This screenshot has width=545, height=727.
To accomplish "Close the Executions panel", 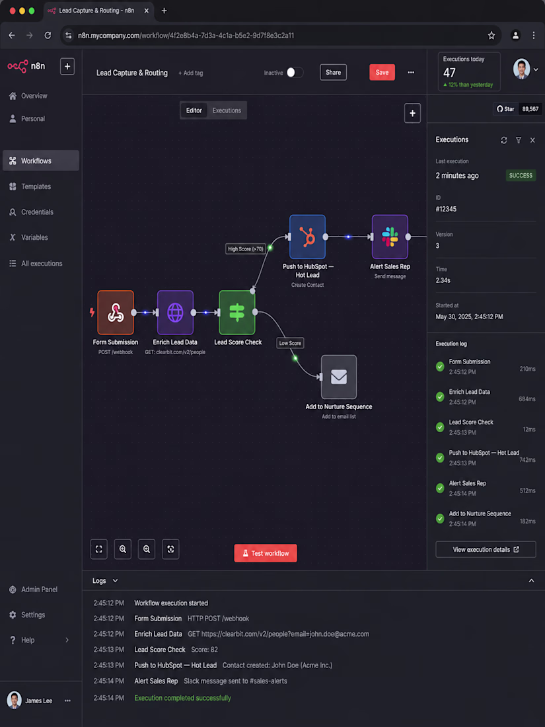I will 532,140.
